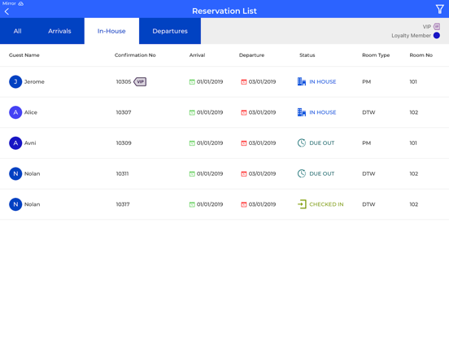Select guest name Alice
The width and height of the screenshot is (449, 337).
31,112
